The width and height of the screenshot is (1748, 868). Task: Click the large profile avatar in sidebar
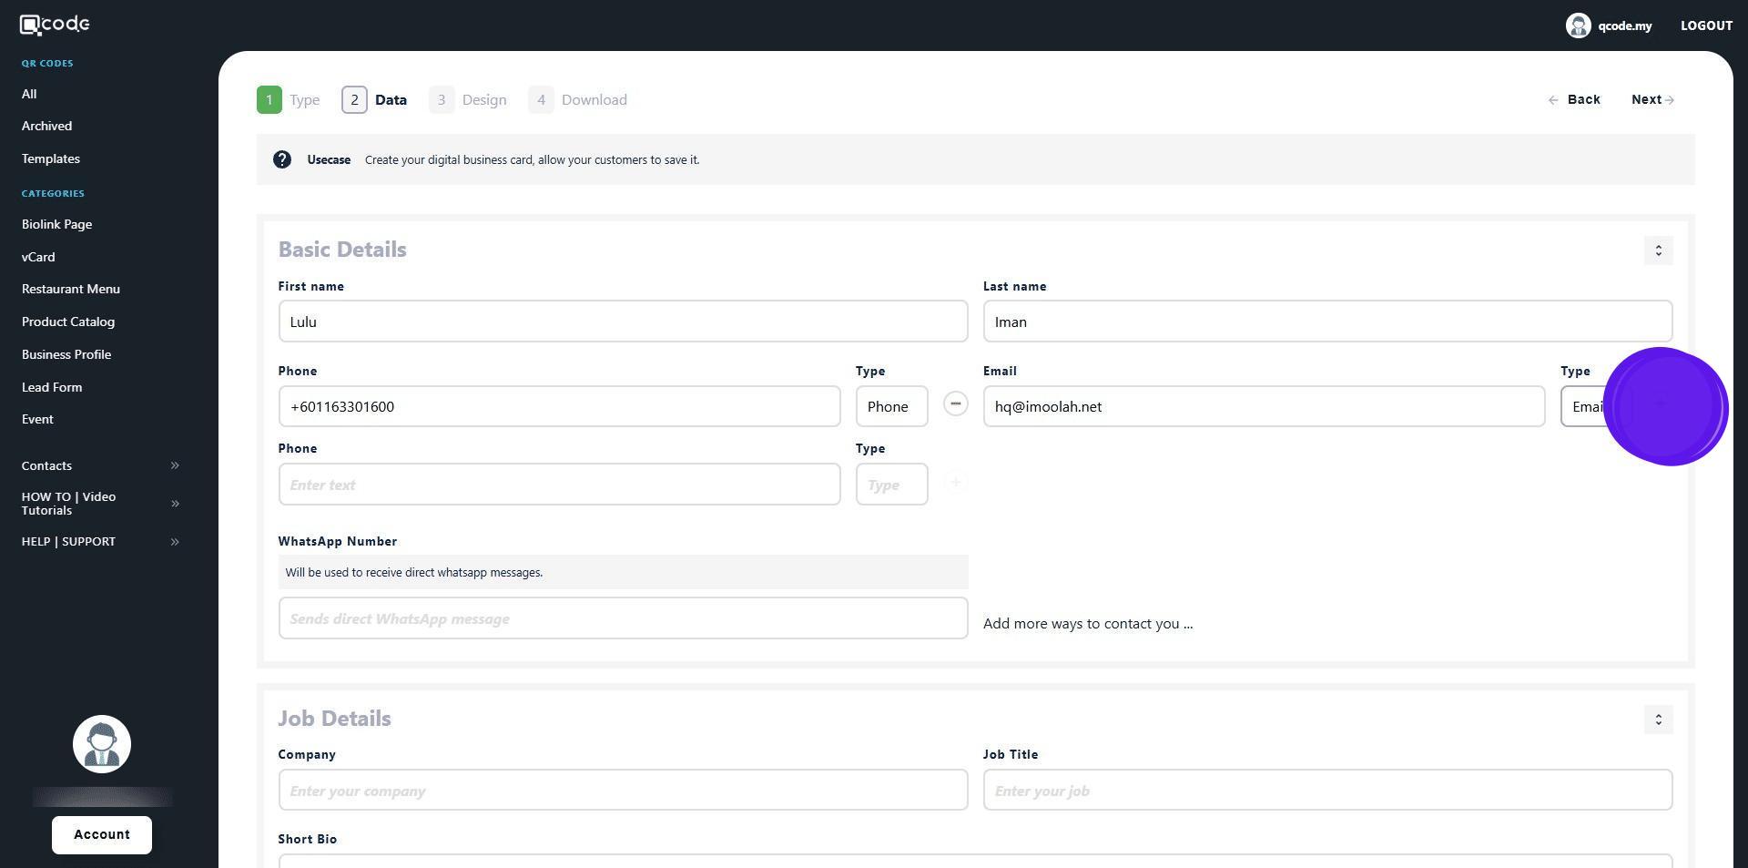tap(102, 744)
